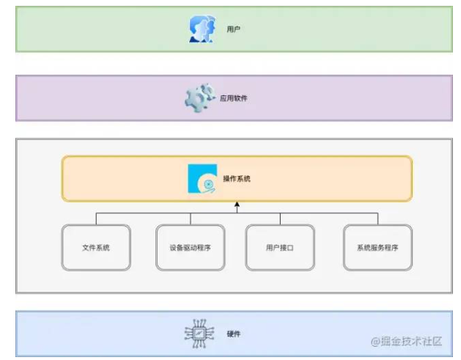
Task: Click the orange operating system box background
Action: pos(330,179)
